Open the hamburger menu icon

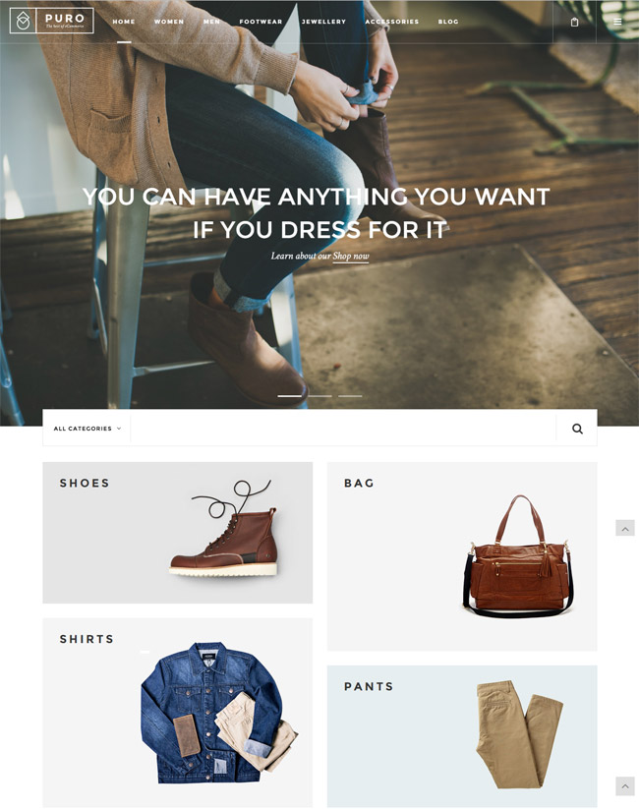pos(617,22)
